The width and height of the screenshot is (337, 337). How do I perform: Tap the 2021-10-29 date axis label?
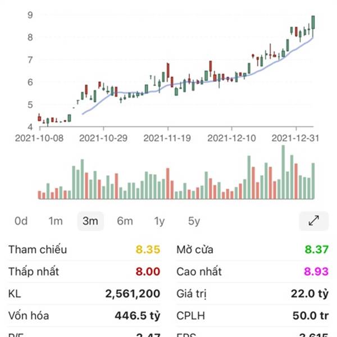pyautogui.click(x=103, y=138)
